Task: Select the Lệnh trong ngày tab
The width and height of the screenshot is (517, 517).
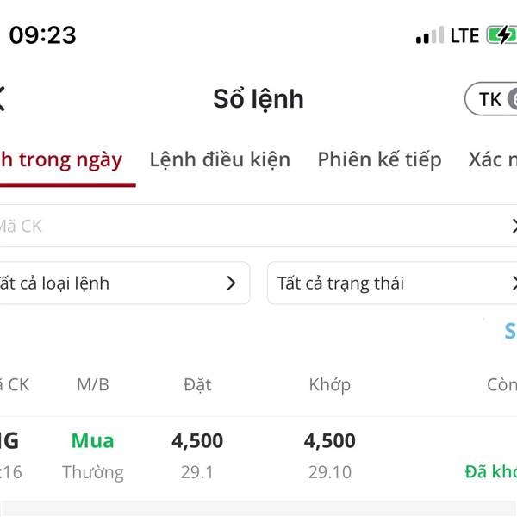Action: (x=62, y=159)
